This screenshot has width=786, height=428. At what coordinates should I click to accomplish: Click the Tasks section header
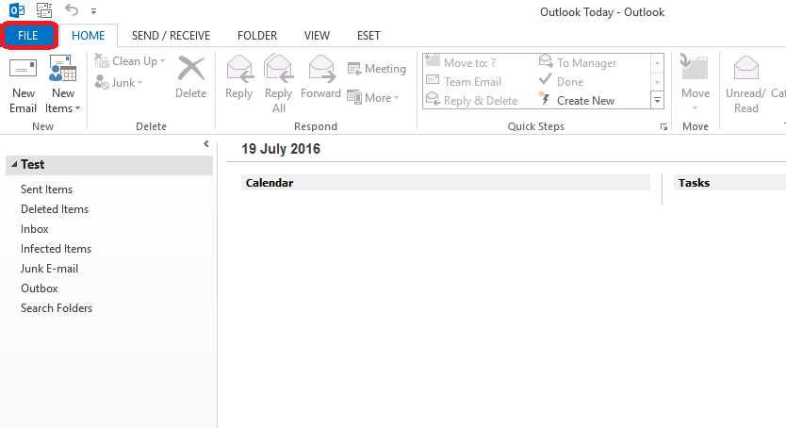coord(729,183)
